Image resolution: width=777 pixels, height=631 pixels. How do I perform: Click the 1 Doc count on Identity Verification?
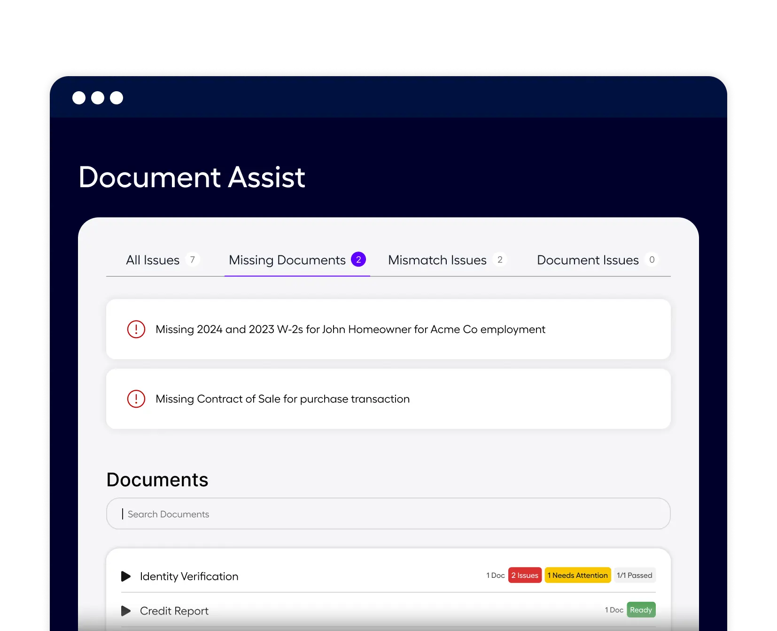496,576
